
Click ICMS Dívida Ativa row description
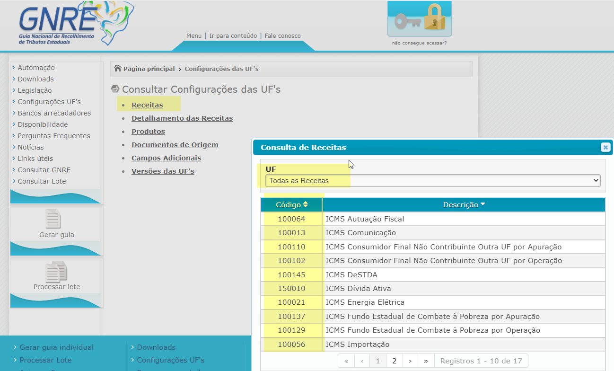(358, 289)
